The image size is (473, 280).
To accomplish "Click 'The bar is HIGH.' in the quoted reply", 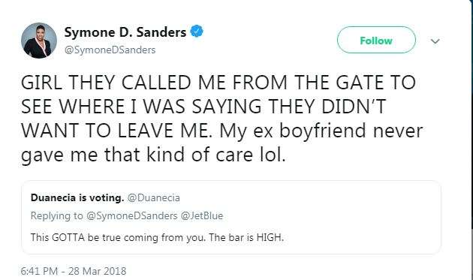I will (x=246, y=237).
